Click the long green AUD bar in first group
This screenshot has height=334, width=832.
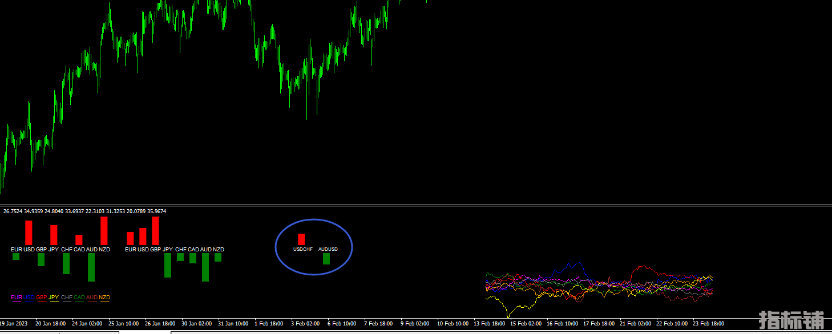pyautogui.click(x=91, y=267)
